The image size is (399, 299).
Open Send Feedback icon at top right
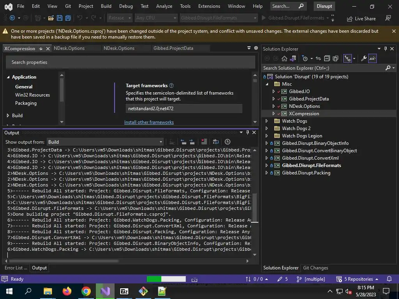tap(388, 18)
